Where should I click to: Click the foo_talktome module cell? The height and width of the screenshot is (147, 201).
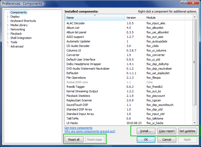pyautogui.click(x=155, y=118)
